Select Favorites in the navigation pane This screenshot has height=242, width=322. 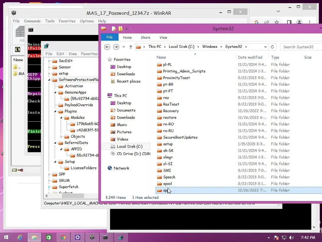tap(122, 60)
